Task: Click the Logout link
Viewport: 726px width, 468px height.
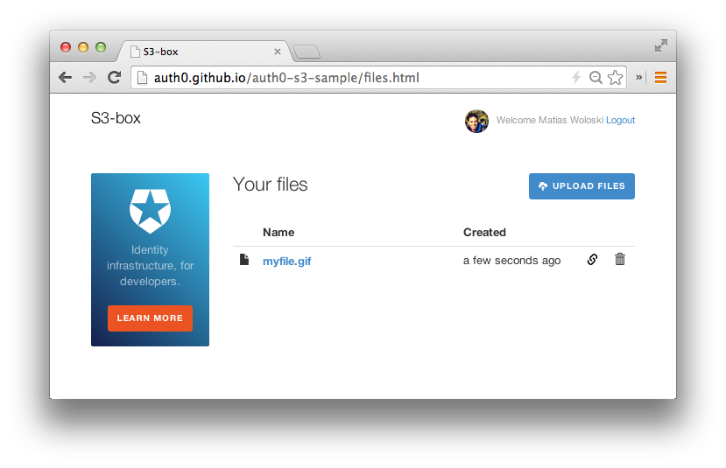Action: coord(620,120)
